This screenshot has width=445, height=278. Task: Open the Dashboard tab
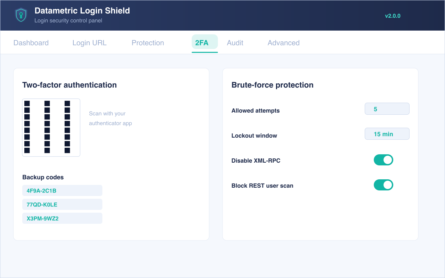(31, 43)
